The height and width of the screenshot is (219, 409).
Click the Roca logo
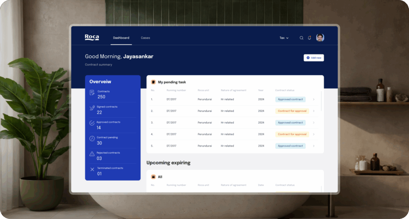(x=92, y=37)
